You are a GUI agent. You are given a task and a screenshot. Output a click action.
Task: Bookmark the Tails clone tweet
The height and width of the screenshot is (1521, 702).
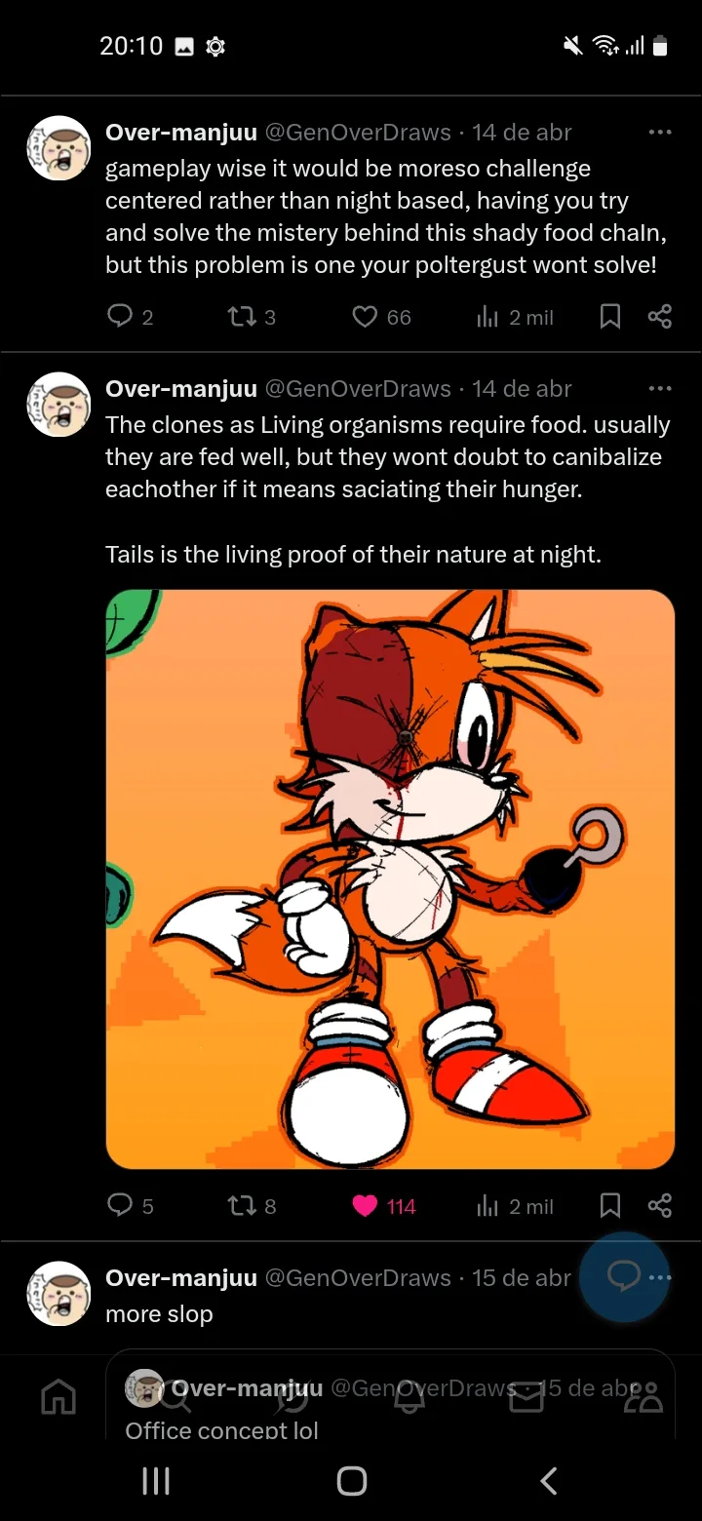[609, 1206]
